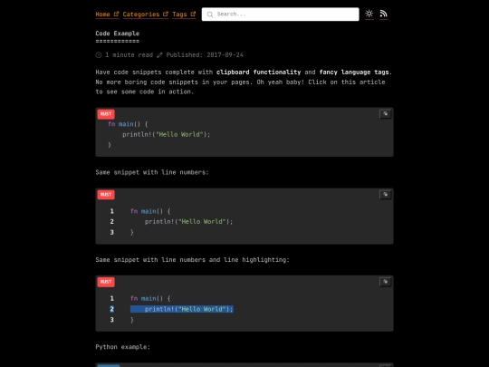Click 'Published: 2017-09-24' text

pyautogui.click(x=205, y=55)
